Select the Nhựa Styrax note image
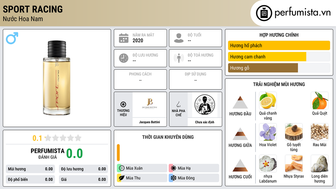The width and height of the screenshot is (336, 189). (x=294, y=163)
